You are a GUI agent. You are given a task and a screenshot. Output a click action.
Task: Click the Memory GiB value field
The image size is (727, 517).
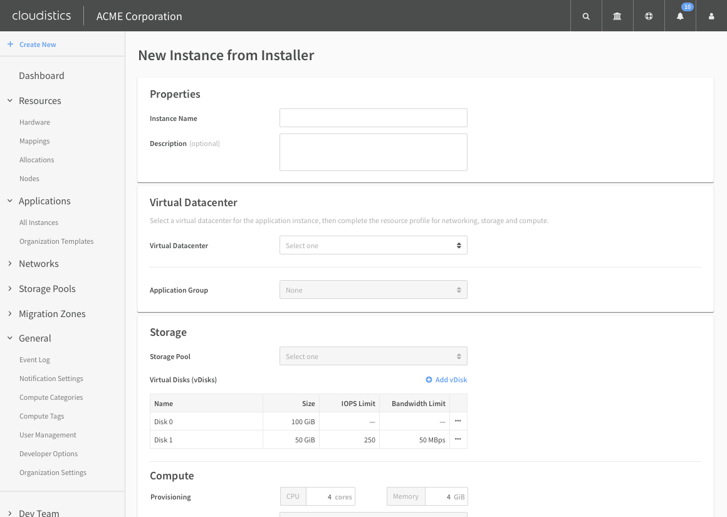[446, 496]
